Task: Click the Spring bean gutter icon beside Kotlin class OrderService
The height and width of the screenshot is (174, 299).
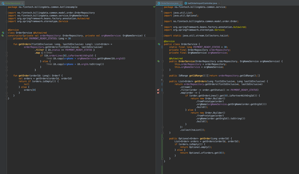Action: point(3,33)
